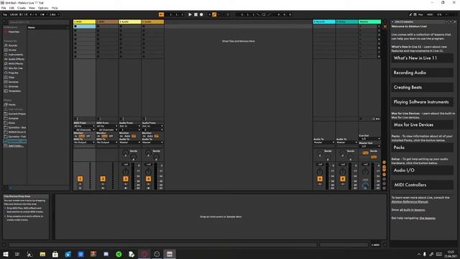Open the View menu
Screen dimensions: 460x259
coord(32,8)
